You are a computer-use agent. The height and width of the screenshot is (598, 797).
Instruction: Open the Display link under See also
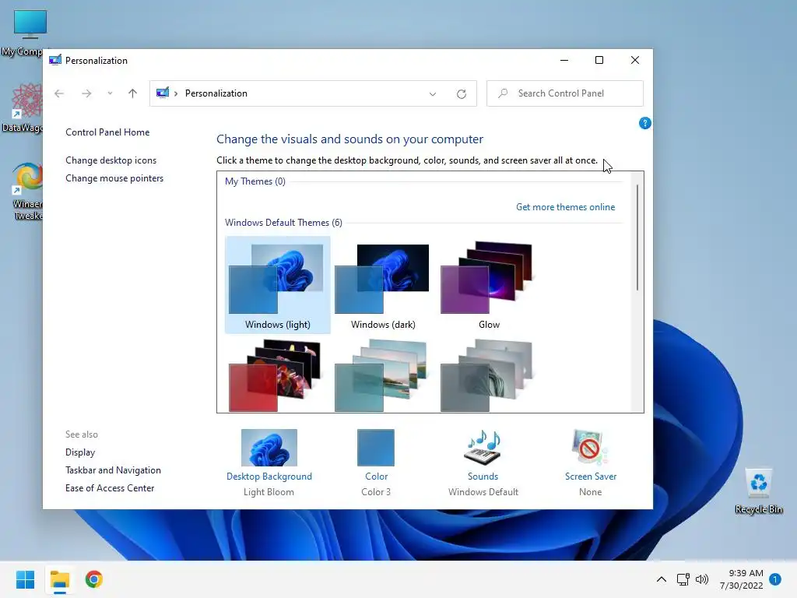point(80,452)
